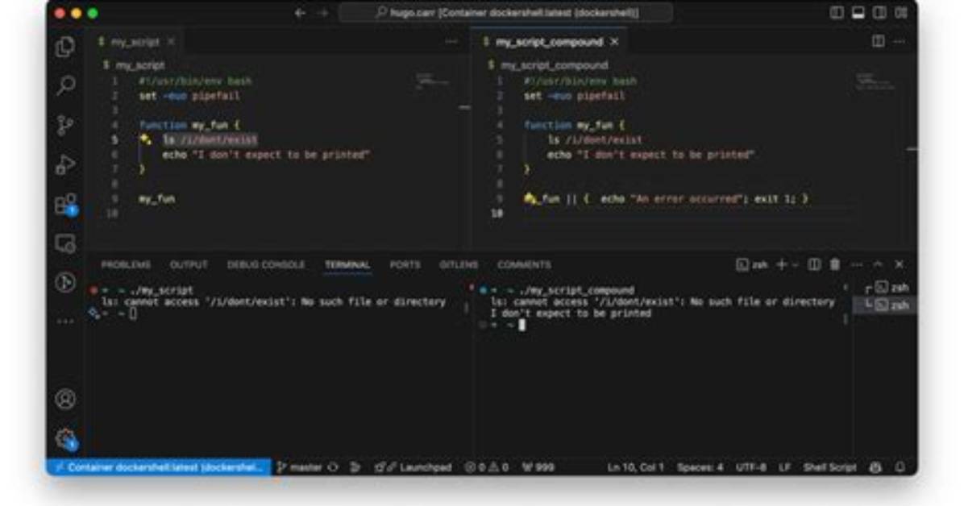The image size is (964, 506).
Task: Click my_script breadcrumb in left editor
Action: point(140,65)
